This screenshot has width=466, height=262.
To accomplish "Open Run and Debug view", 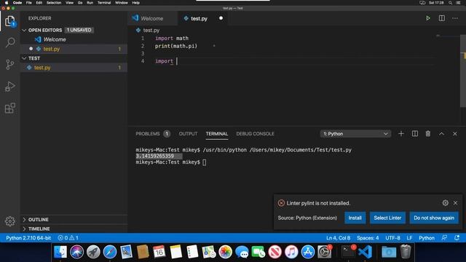I will [9, 86].
